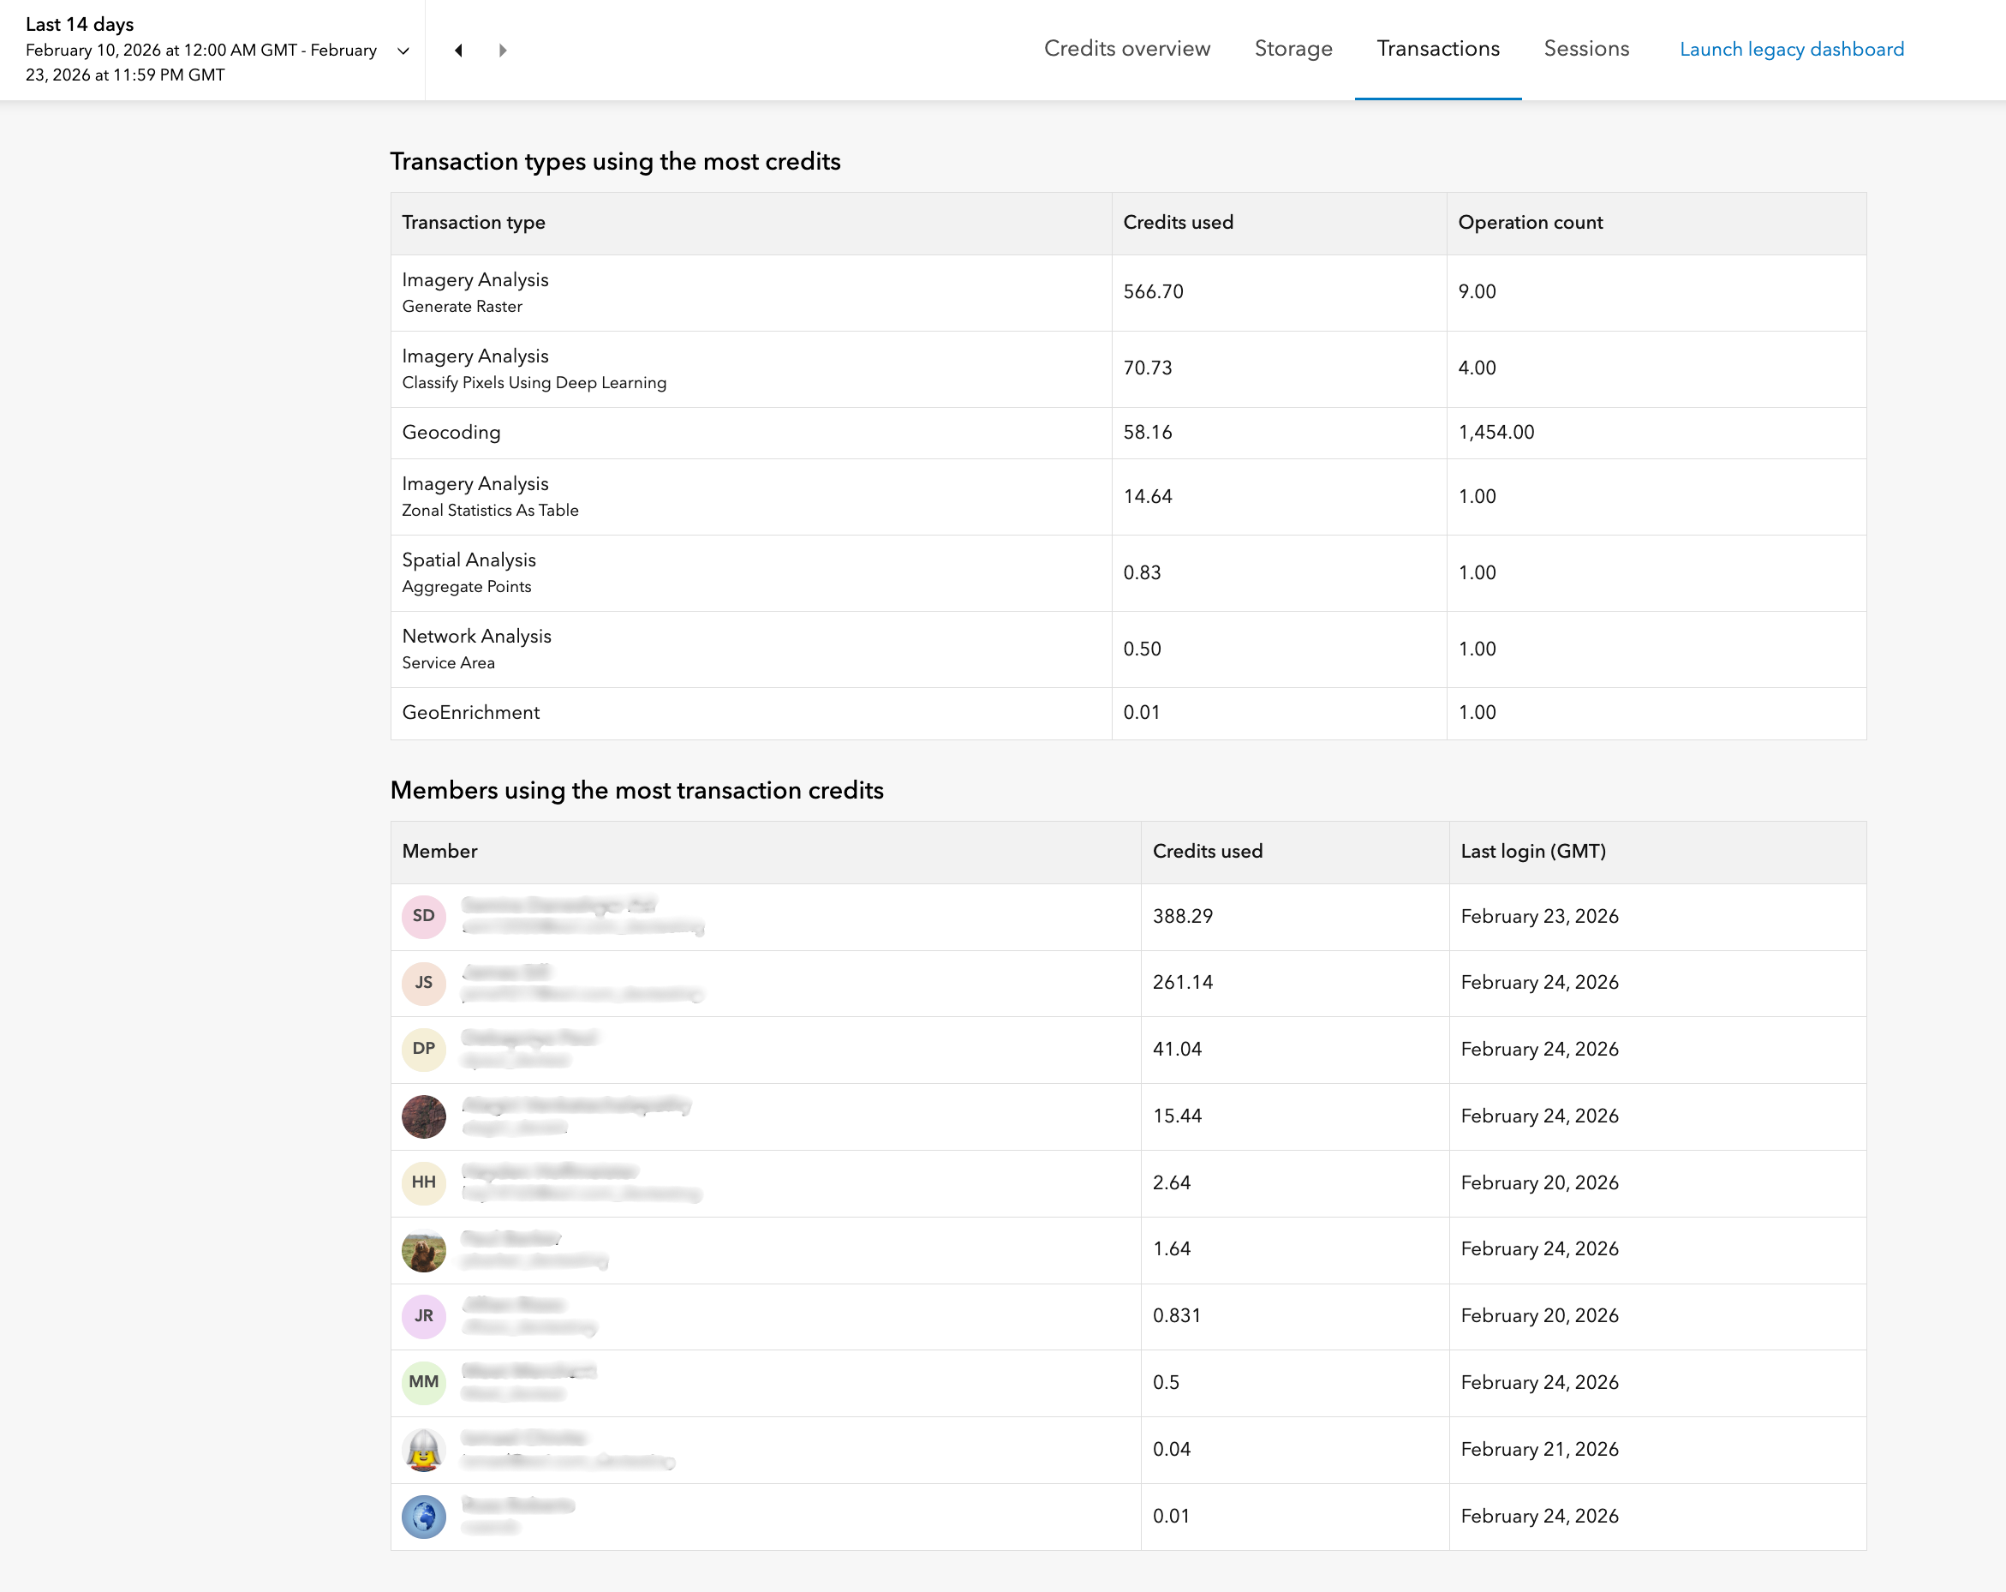Image resolution: width=2006 pixels, height=1592 pixels.
Task: Click the HH member avatar
Action: pos(423,1182)
